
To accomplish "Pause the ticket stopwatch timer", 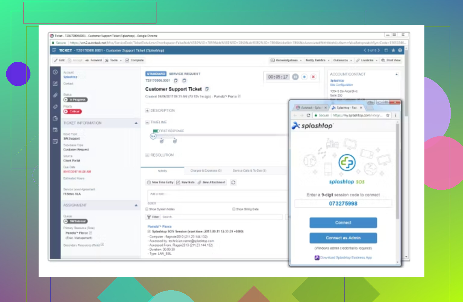I will [295, 77].
